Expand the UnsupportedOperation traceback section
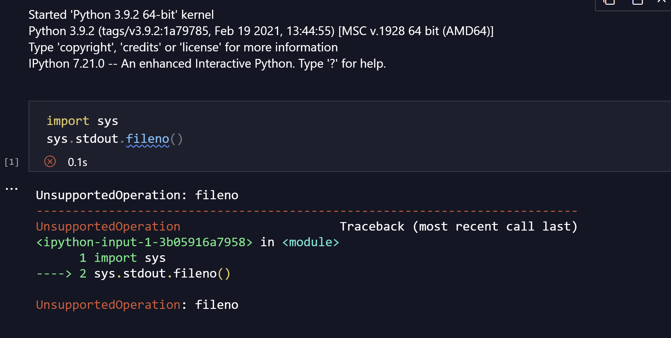Image resolution: width=671 pixels, height=338 pixels. [x=108, y=226]
